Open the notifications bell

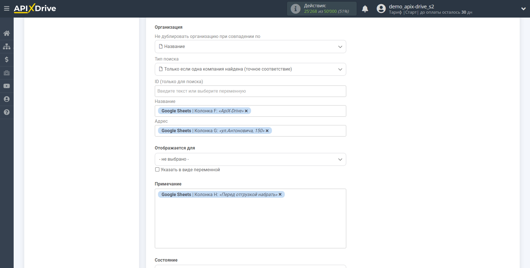[x=365, y=9]
